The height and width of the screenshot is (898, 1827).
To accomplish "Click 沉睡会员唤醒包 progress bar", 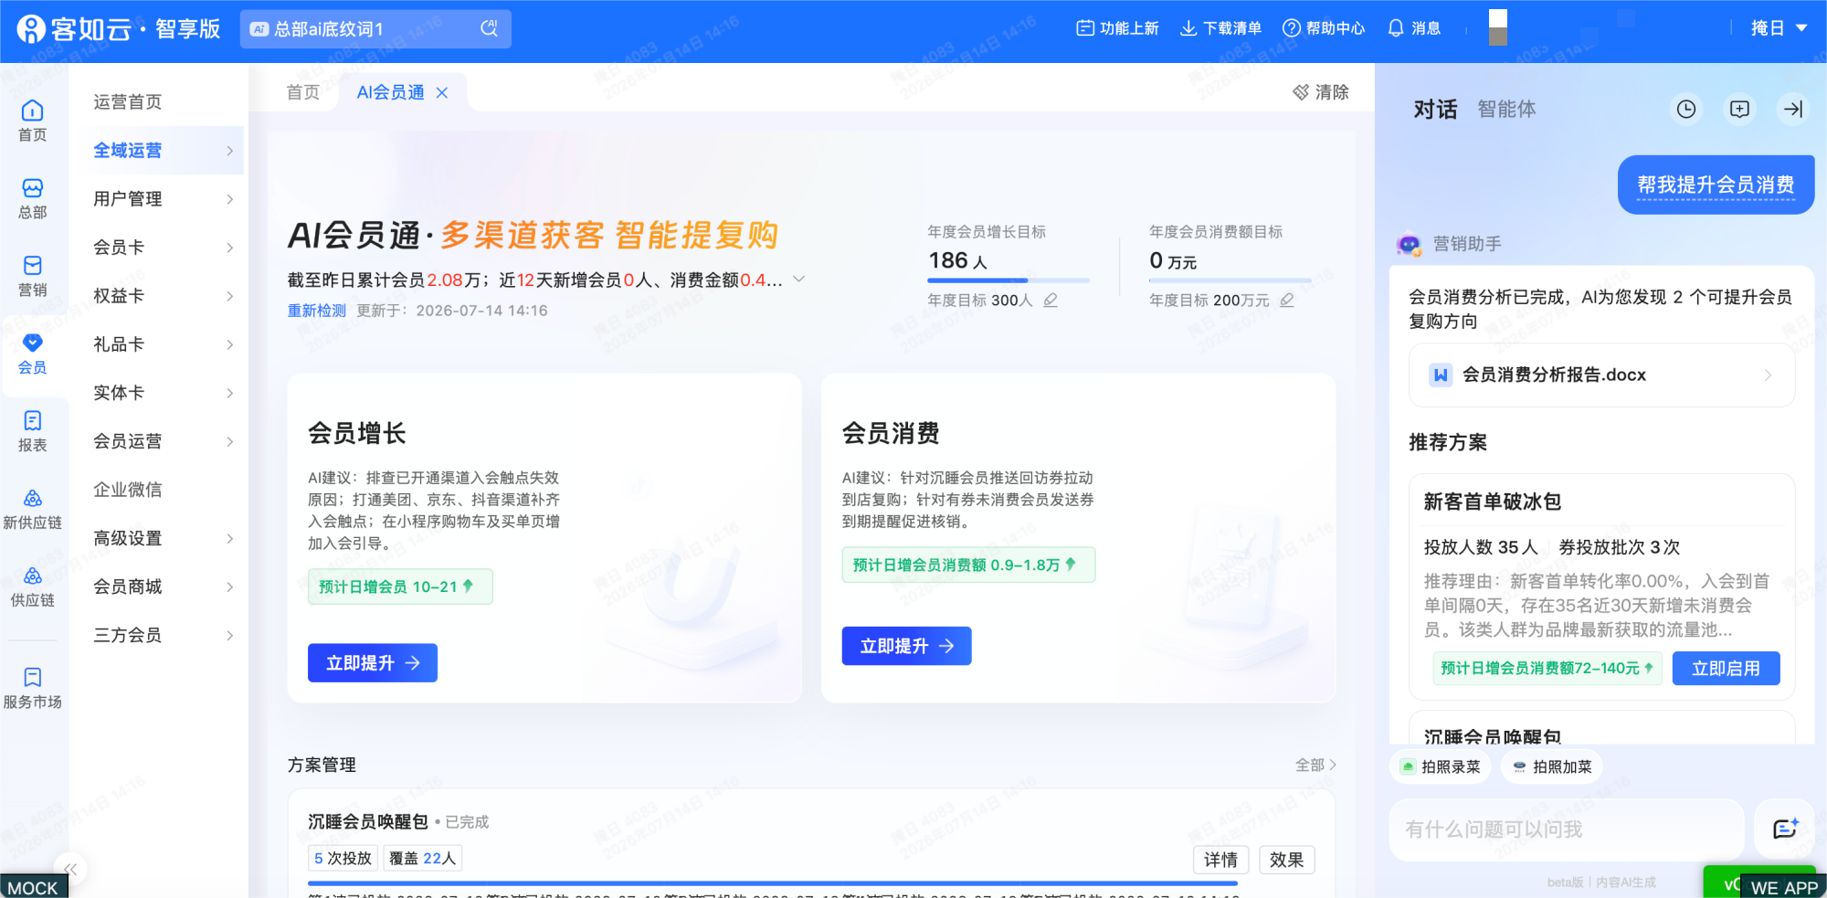I will tap(773, 883).
